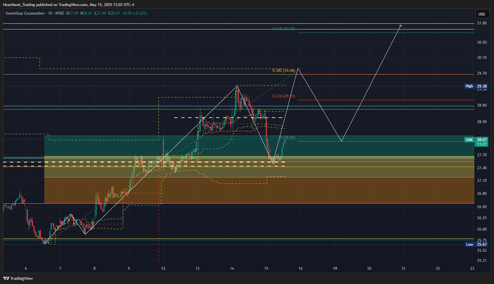
Task: Click the 26.50 price axis label
Action: pos(482,207)
